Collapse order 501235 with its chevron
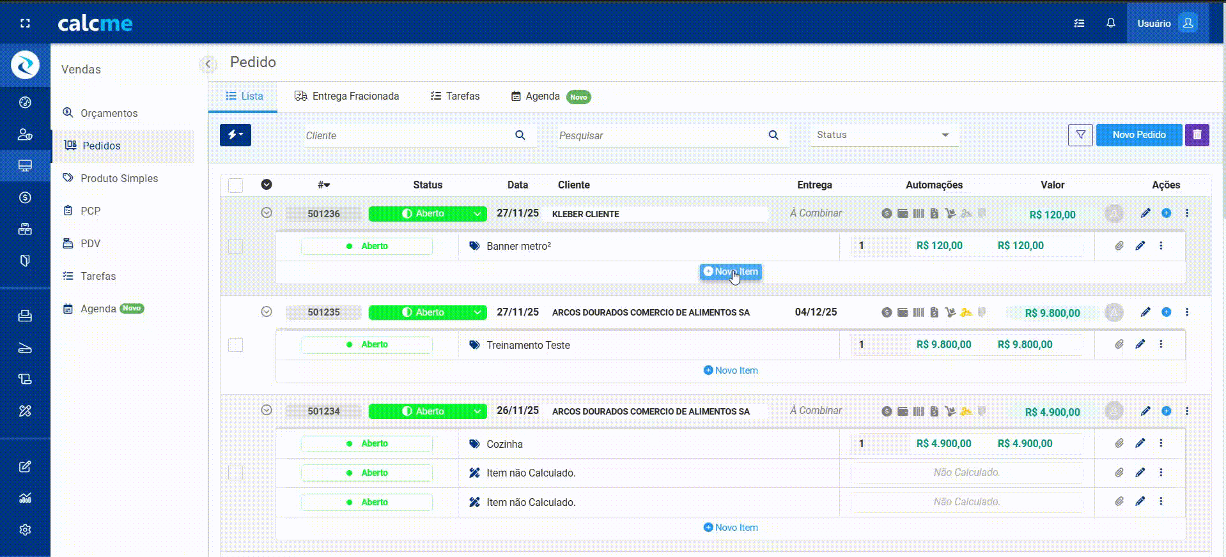The image size is (1226, 557). (267, 312)
